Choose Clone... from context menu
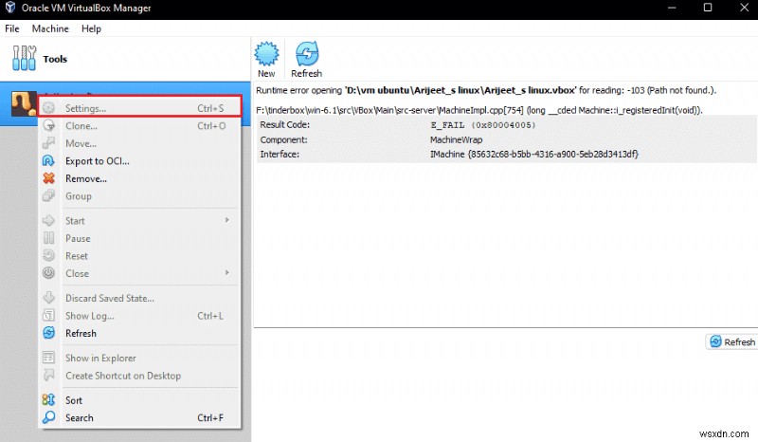 [x=139, y=126]
